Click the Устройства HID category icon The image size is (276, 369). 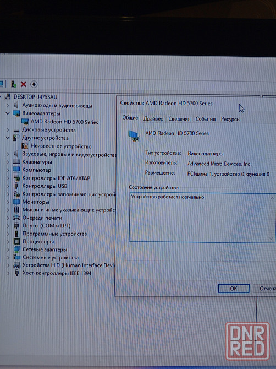(x=16, y=265)
